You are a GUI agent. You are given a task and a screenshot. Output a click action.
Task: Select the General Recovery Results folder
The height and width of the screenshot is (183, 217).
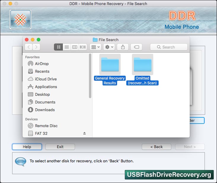(110, 69)
